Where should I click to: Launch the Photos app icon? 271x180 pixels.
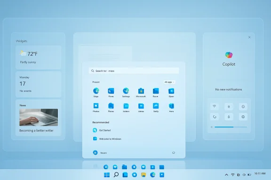(x=96, y=106)
